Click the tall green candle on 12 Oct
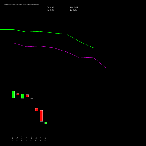This screenshot has height=146, width=146. (x=13, y=94)
